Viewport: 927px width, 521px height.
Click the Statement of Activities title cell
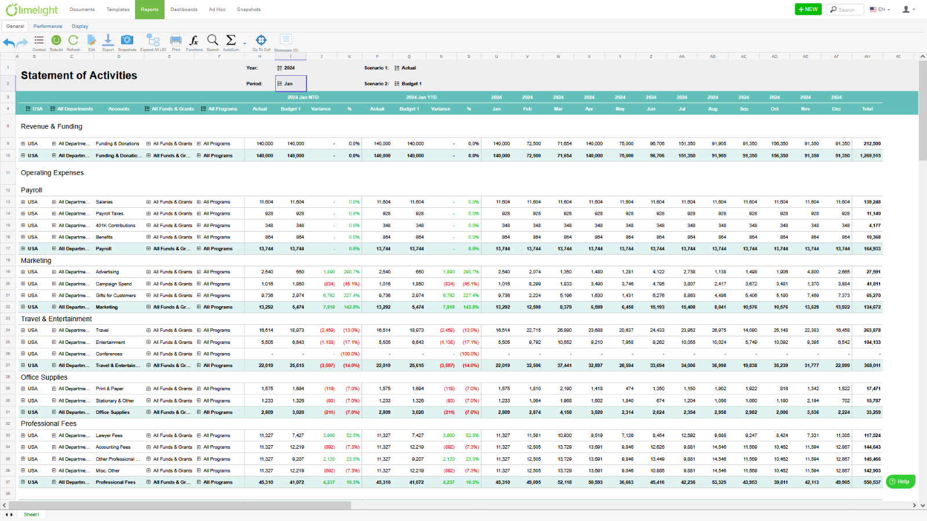click(79, 75)
